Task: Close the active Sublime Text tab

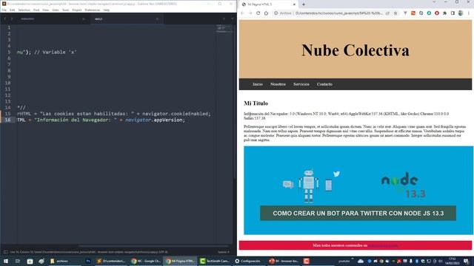Action: [157, 19]
